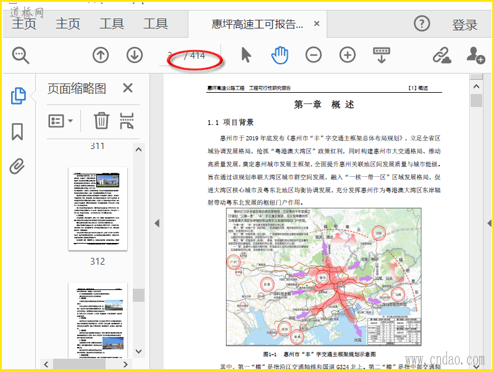Activate the hand pan tool

click(280, 55)
